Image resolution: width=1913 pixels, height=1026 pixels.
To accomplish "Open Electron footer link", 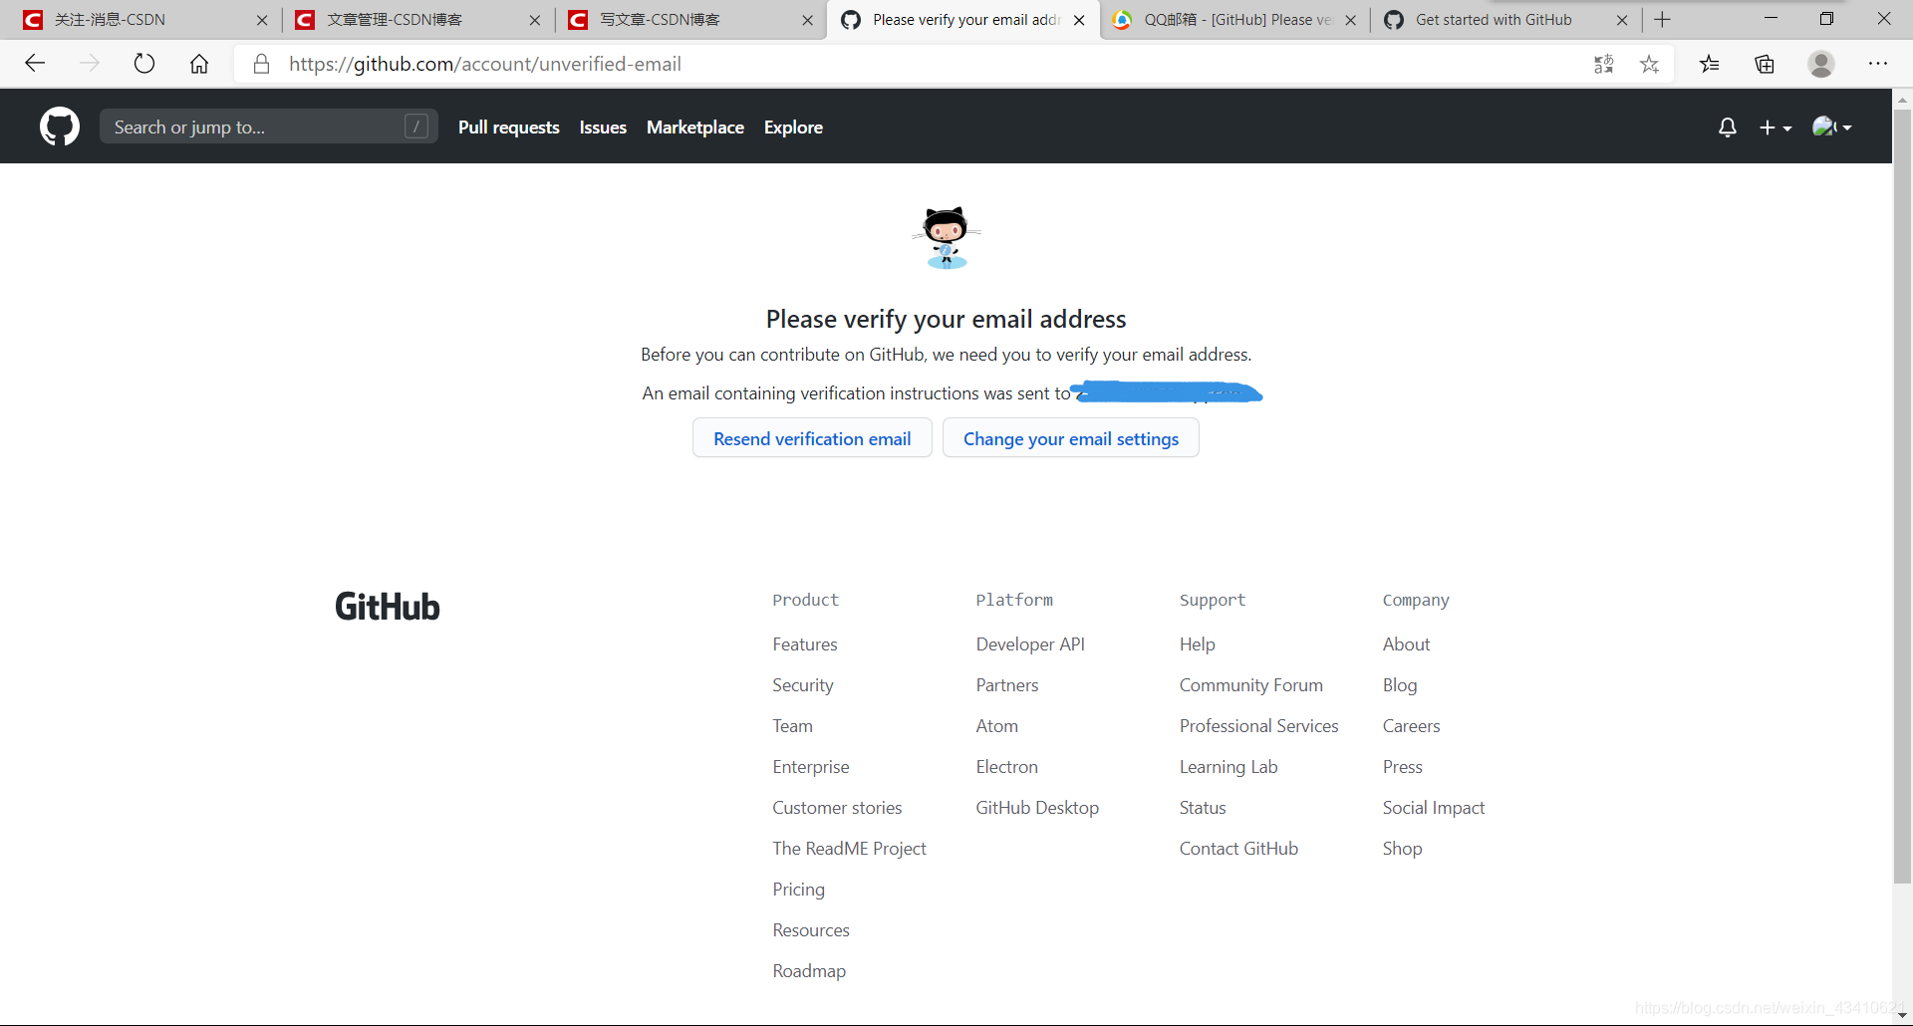I will coord(1007,767).
